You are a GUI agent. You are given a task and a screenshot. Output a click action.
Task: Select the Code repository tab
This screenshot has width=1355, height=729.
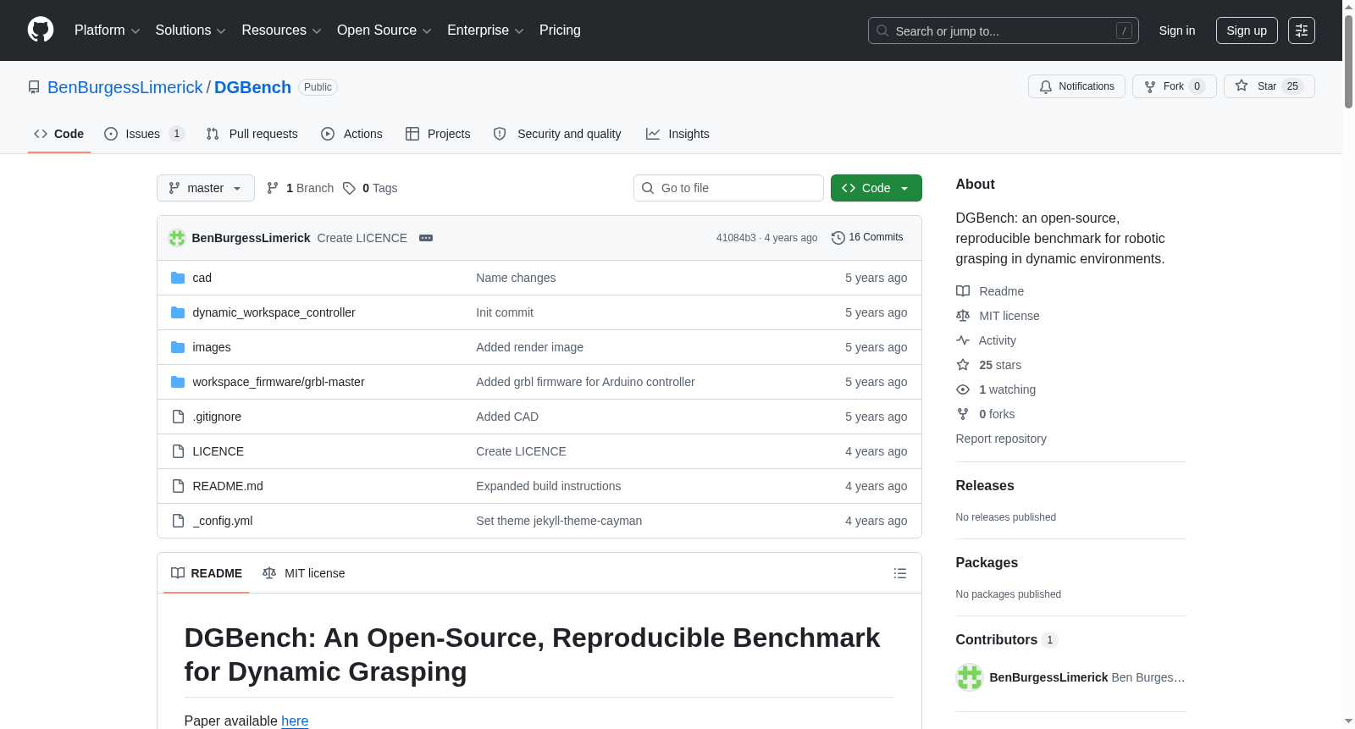coord(59,134)
